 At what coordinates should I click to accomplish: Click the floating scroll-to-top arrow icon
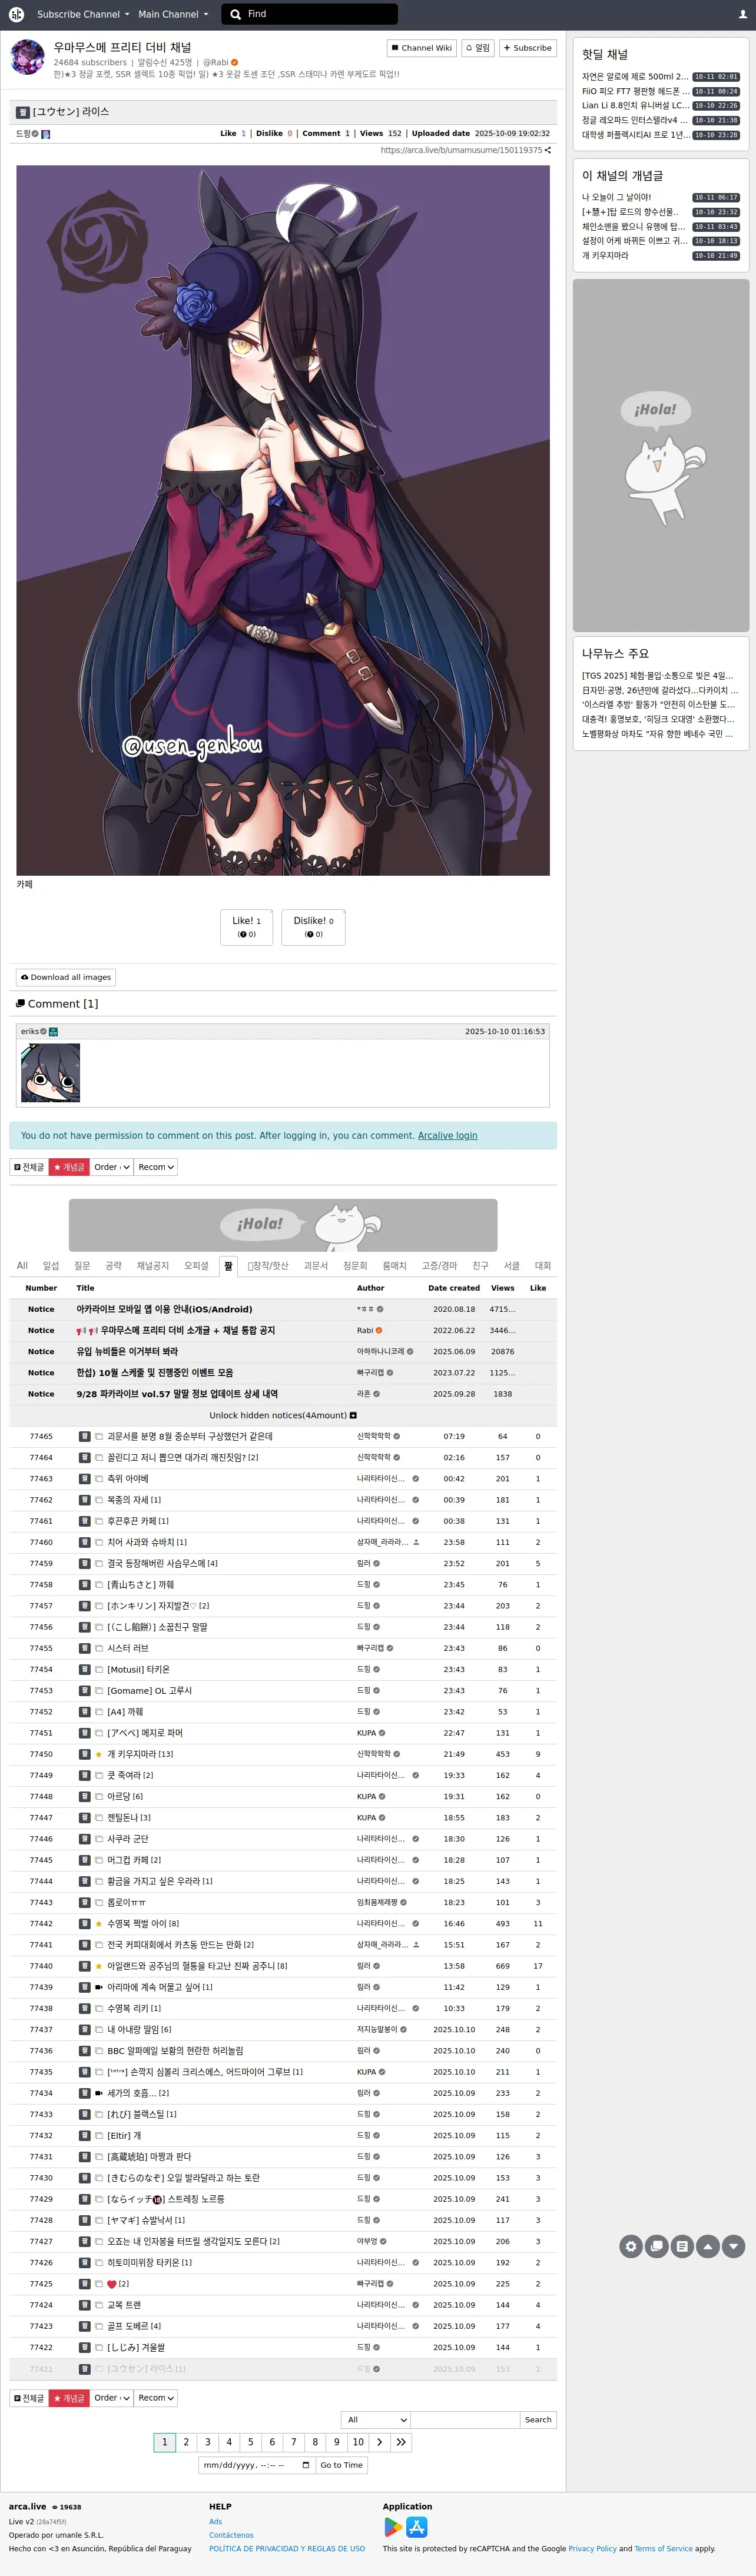point(708,2246)
